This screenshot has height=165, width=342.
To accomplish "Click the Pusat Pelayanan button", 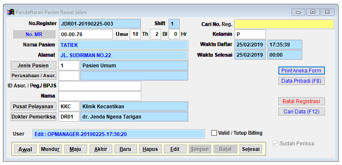I will (x=33, y=107).
